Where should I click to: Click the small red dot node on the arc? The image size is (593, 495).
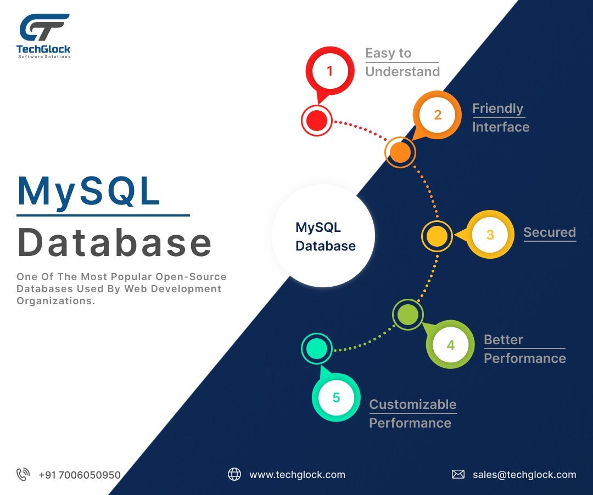click(317, 121)
